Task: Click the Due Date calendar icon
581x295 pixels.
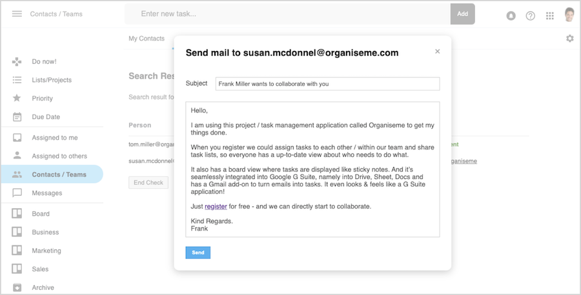Action: pyautogui.click(x=17, y=117)
